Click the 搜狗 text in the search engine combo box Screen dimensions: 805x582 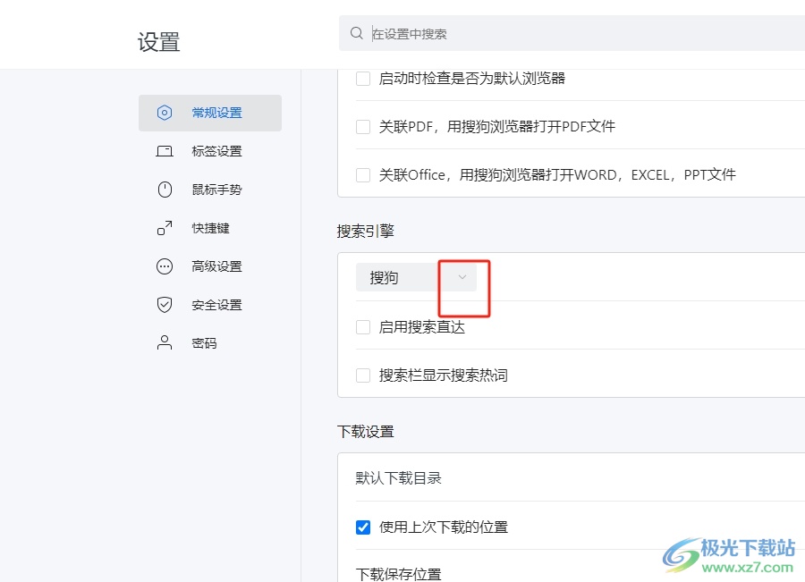(x=384, y=278)
